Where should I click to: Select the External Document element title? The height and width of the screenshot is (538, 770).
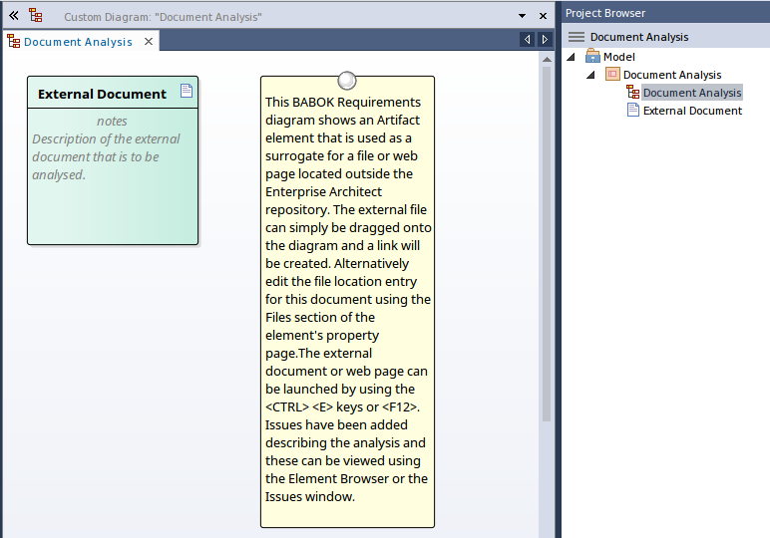click(x=102, y=94)
